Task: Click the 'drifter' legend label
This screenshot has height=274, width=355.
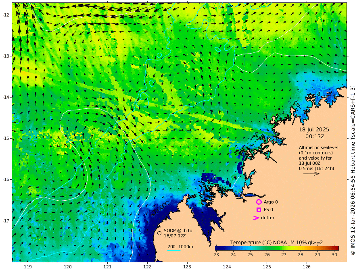Action: coord(267,218)
